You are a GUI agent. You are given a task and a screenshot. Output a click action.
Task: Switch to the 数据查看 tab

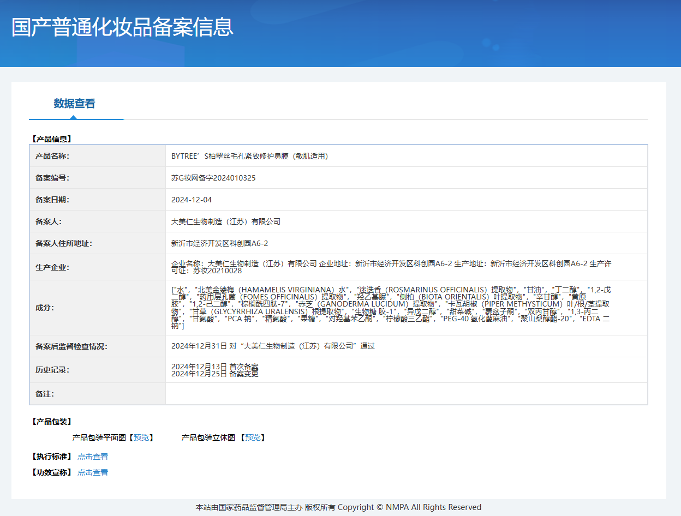coord(74,104)
